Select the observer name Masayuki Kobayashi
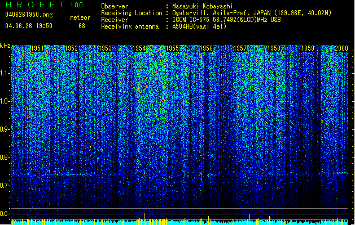The height and width of the screenshot is (225, 355). coord(203,6)
